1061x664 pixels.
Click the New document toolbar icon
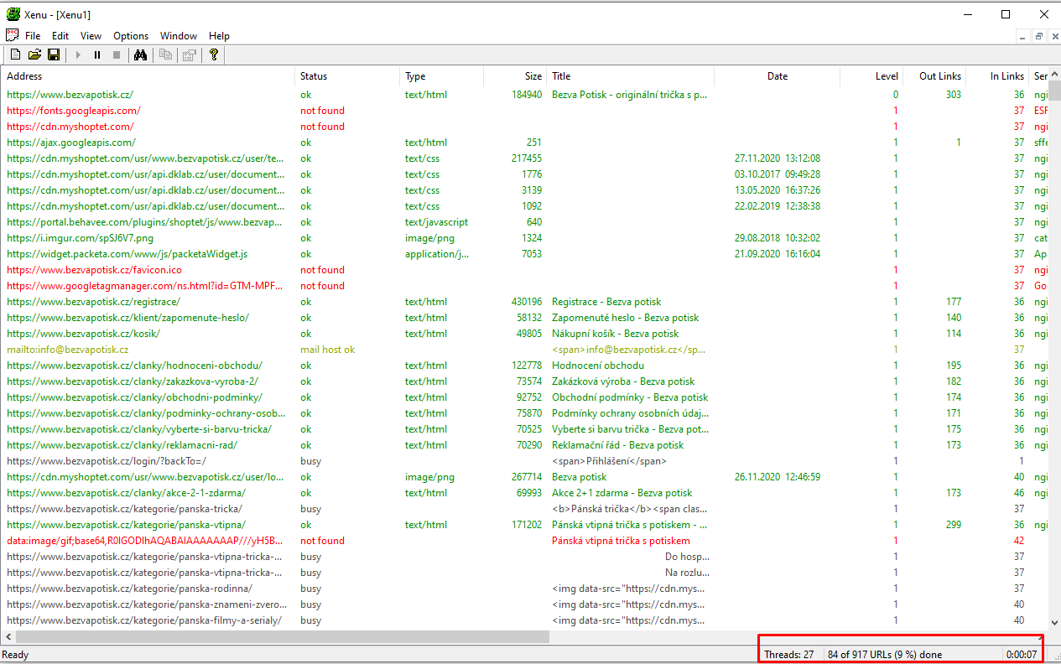(15, 54)
